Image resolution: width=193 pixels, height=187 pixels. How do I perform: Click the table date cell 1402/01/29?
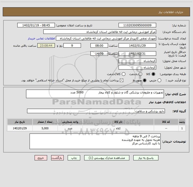point(20,128)
